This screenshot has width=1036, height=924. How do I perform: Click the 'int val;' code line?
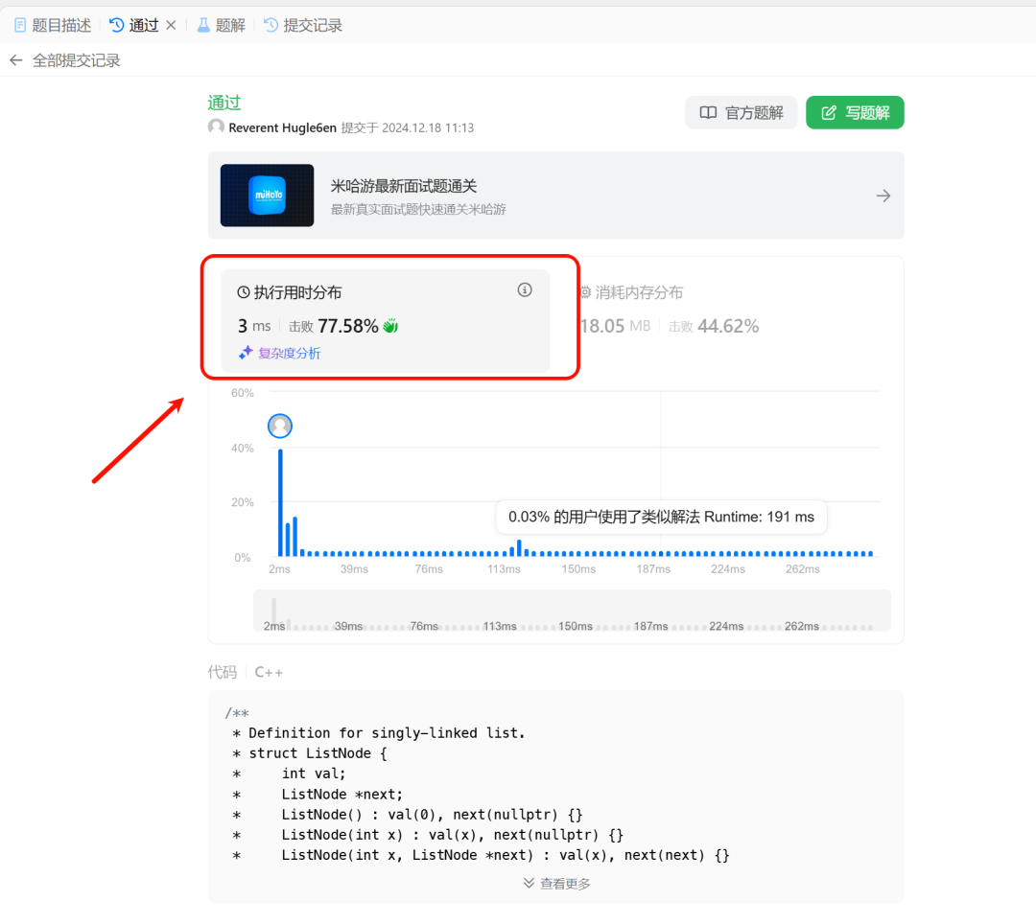point(314,774)
